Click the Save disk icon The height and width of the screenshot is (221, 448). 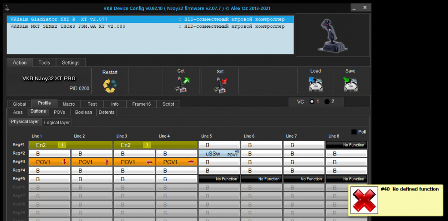click(x=351, y=84)
